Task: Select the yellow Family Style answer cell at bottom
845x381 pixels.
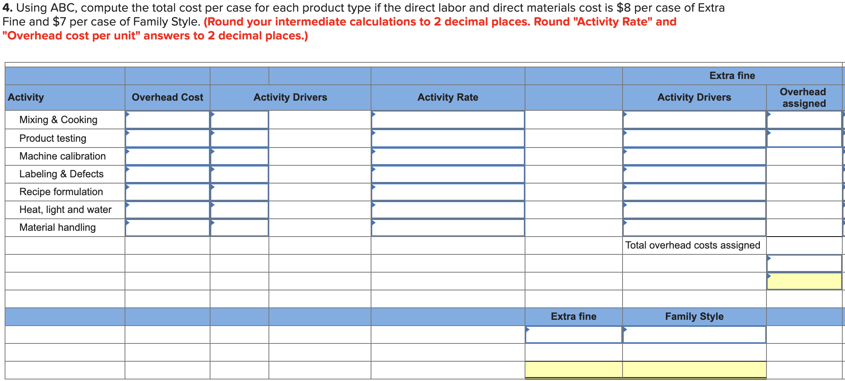Action: [x=694, y=369]
